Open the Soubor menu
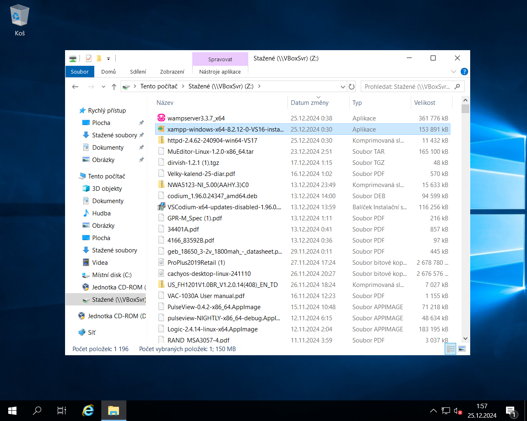This screenshot has height=421, width=527. [79, 72]
